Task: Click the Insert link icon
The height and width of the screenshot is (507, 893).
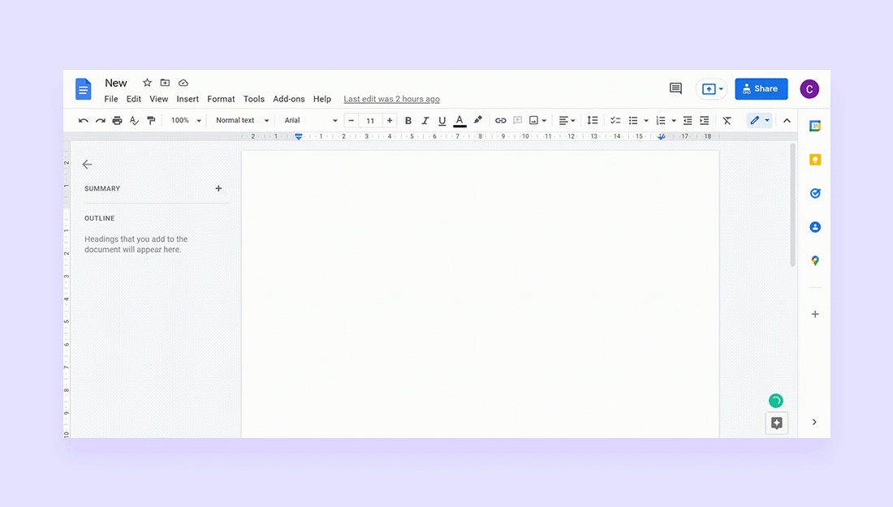Action: [500, 121]
